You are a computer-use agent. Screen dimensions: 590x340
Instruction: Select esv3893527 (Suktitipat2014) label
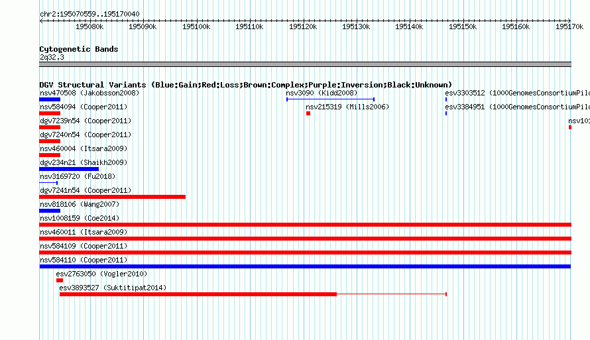click(x=113, y=288)
